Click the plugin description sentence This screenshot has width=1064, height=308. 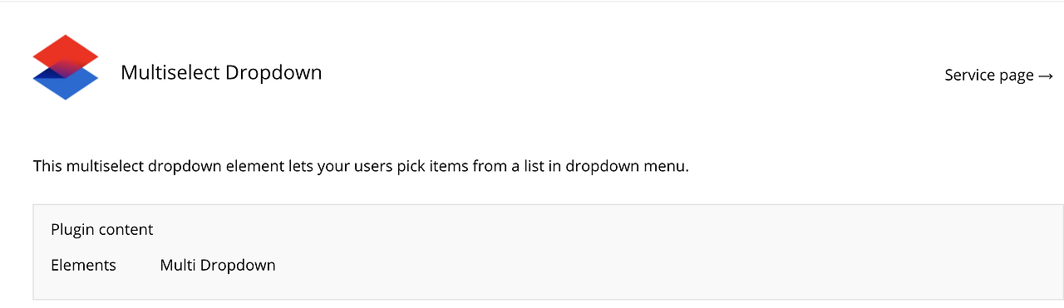click(362, 166)
